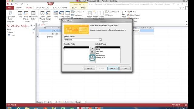The width and height of the screenshot is (194, 109).
Task: Click the Save icon in quick access toolbar
Action: click(x=12, y=4)
